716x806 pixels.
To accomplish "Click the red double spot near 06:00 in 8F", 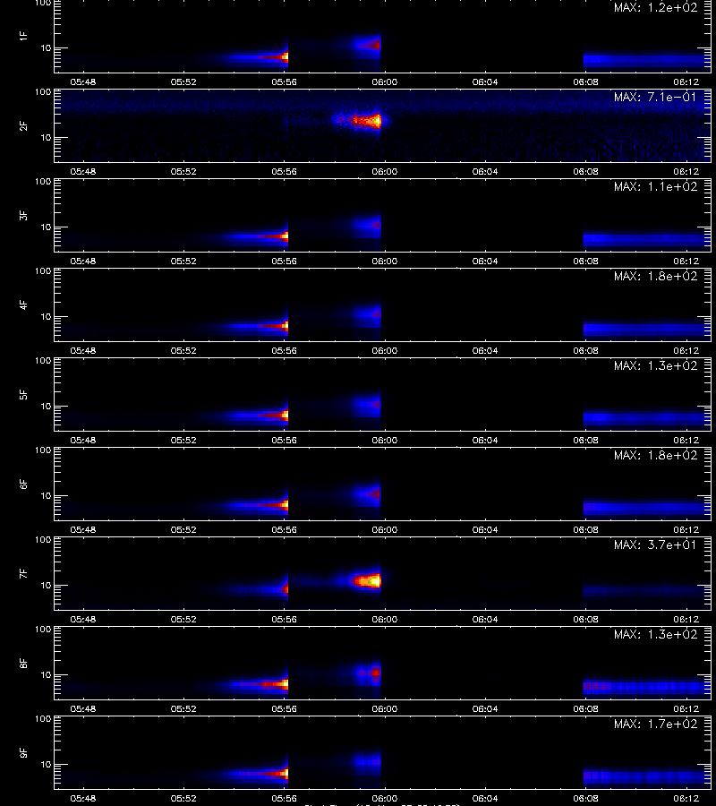I will click(369, 673).
